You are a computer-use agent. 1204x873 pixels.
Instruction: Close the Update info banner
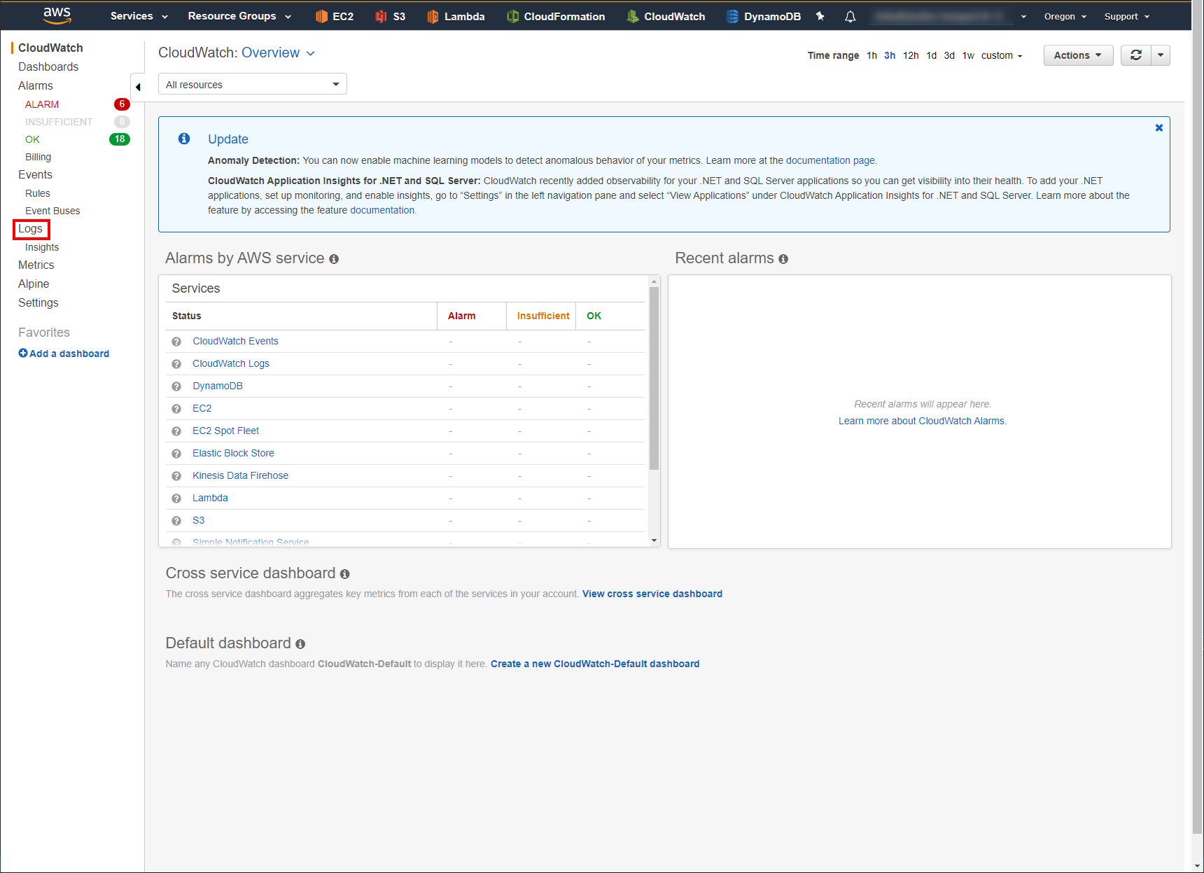click(1158, 128)
